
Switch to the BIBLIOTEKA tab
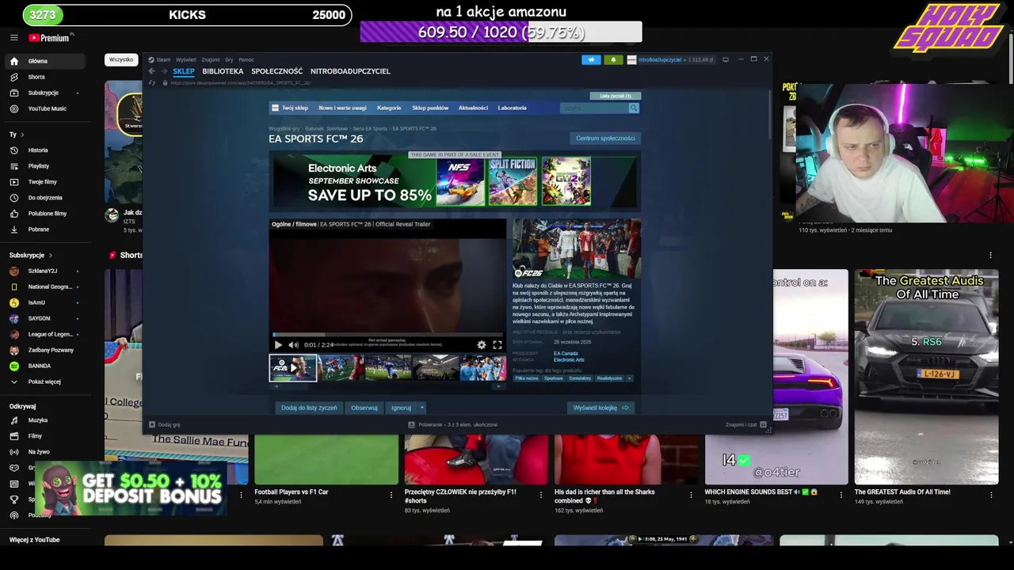[223, 71]
